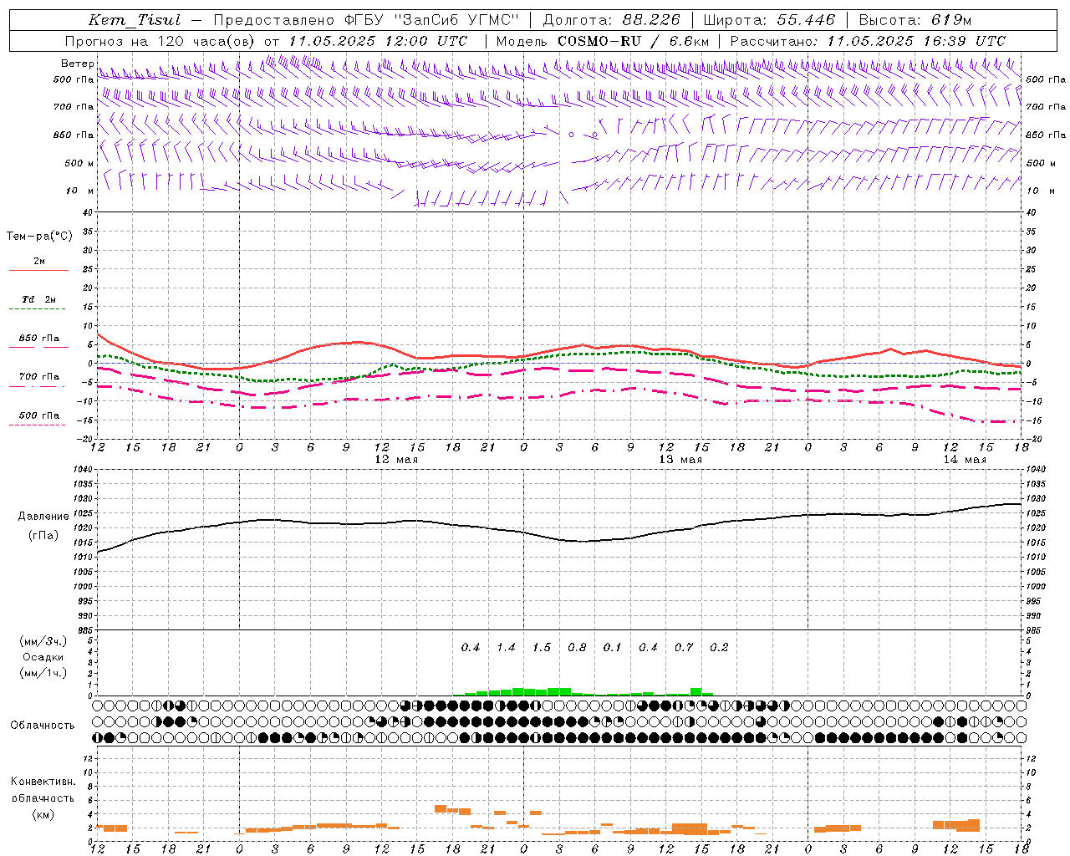Click the elevation text Высота: 619м
The width and height of the screenshot is (1070, 856).
[915, 20]
